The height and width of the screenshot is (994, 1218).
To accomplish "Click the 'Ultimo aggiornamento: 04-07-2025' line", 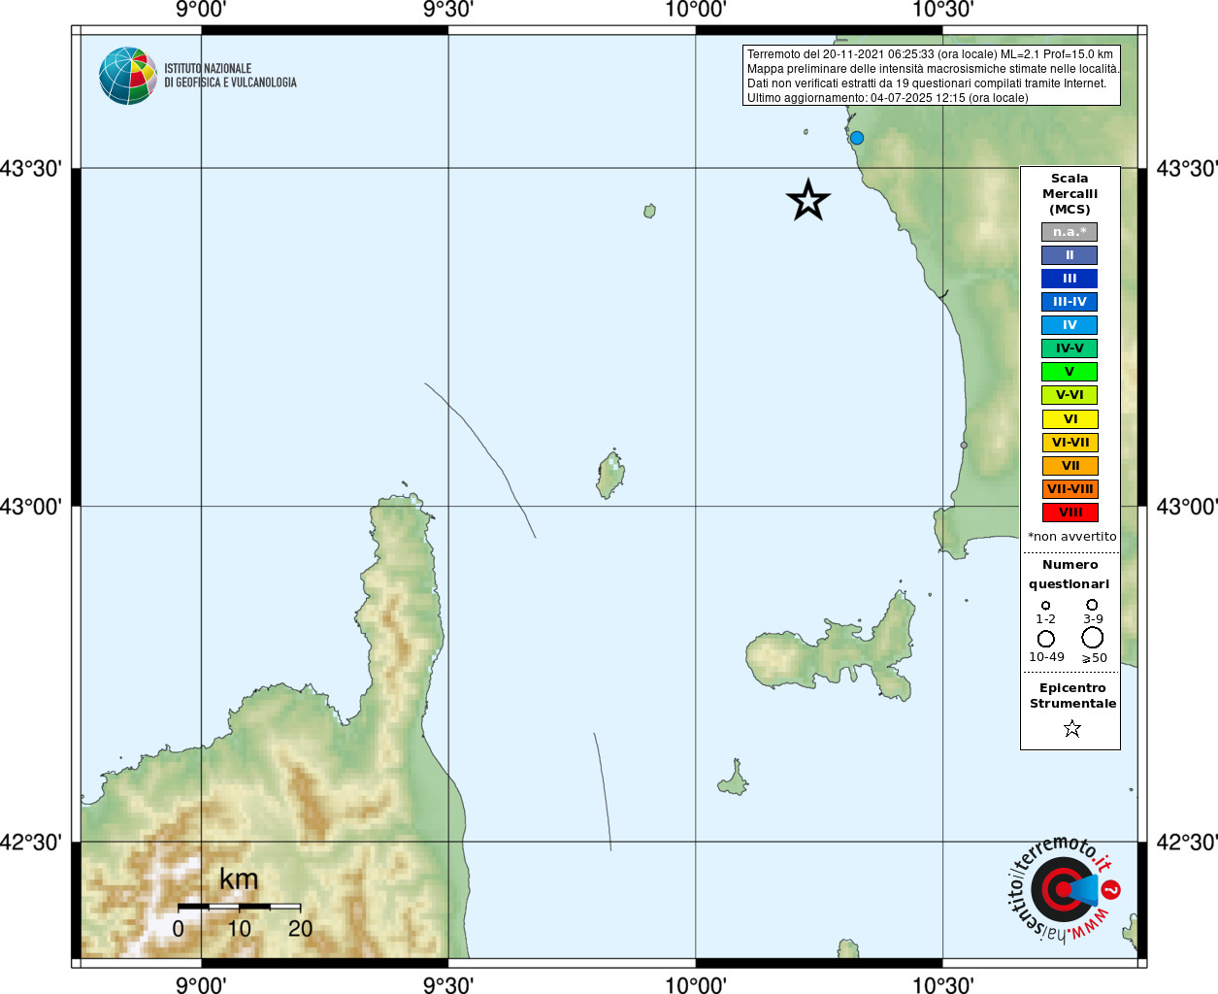I will pos(887,98).
